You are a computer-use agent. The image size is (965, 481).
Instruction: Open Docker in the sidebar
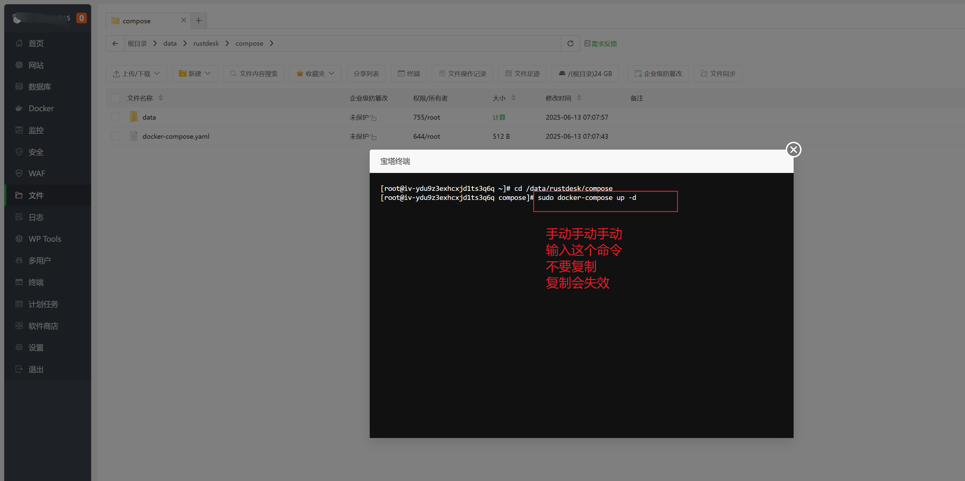41,109
